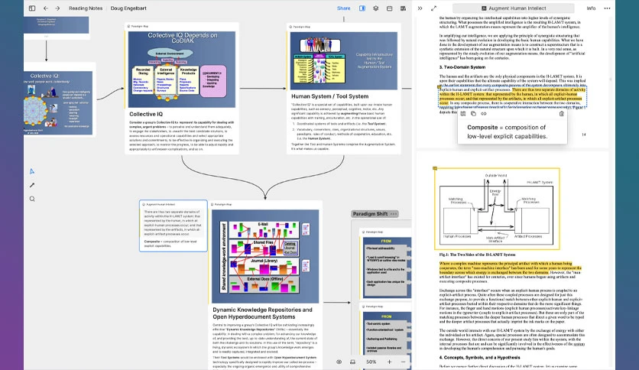Screen dimensions: 639x370
Task: Copy the annotation with copy icon
Action: coord(473,114)
